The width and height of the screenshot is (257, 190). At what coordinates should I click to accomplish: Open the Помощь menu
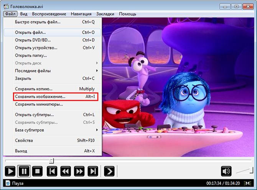pyautogui.click(x=127, y=14)
